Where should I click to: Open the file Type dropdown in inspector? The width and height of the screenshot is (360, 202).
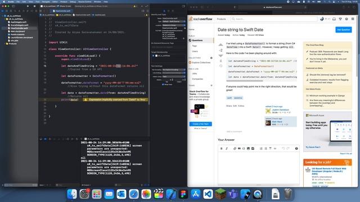pos(174,21)
